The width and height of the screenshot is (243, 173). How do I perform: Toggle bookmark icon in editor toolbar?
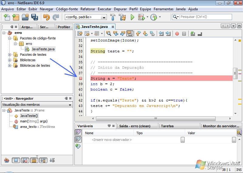pos(152,34)
